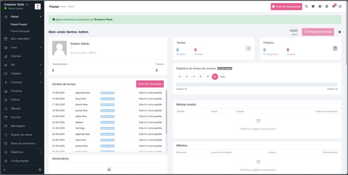348x175 pixels.
Task: Click the Parar De Representar button
Action: pos(286,6)
